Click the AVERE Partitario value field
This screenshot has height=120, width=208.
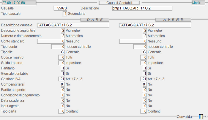(145, 68)
